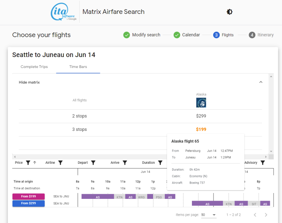The width and height of the screenshot is (282, 223).
Task: Open the Advisory filter funnel icon
Action: tap(262, 163)
